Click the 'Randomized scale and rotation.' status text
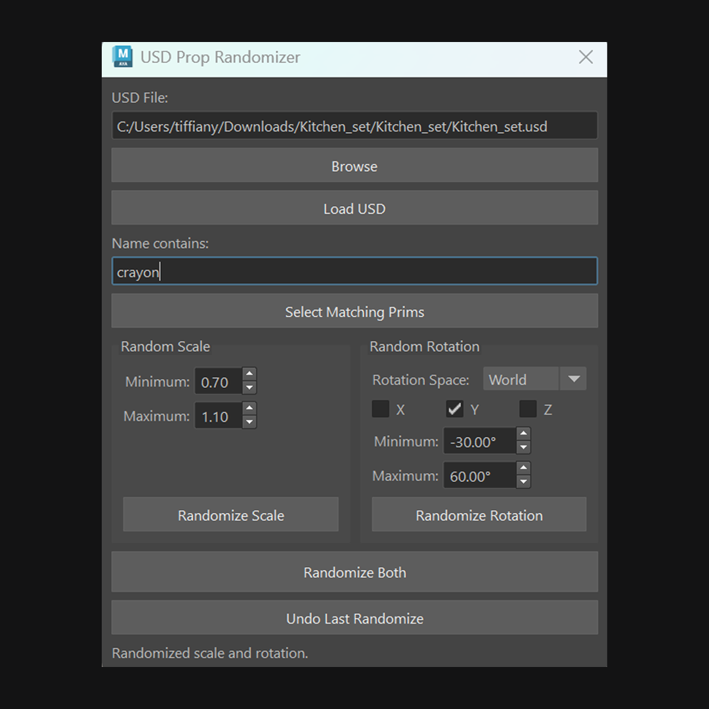709x709 pixels. point(210,653)
